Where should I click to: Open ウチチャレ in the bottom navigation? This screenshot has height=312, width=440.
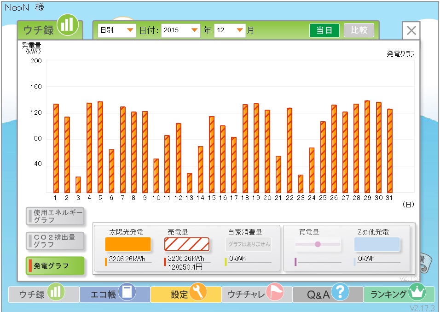[257, 294]
